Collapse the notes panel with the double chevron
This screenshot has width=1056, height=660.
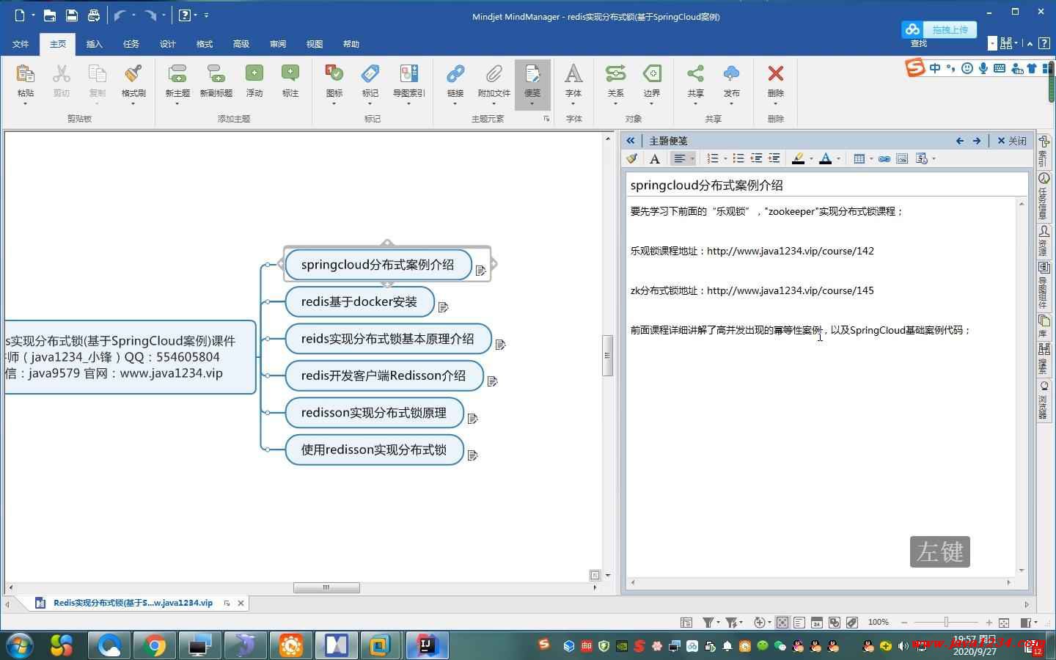pyautogui.click(x=631, y=140)
